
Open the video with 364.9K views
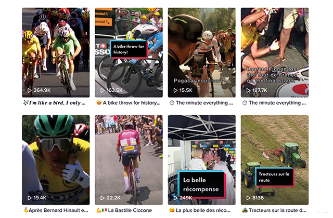tap(56, 52)
